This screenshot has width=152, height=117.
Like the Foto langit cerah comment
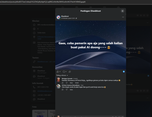click(63, 90)
